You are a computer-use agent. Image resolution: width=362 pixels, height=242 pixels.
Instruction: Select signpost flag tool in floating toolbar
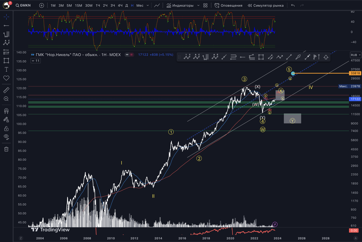pyautogui.click(x=316, y=56)
